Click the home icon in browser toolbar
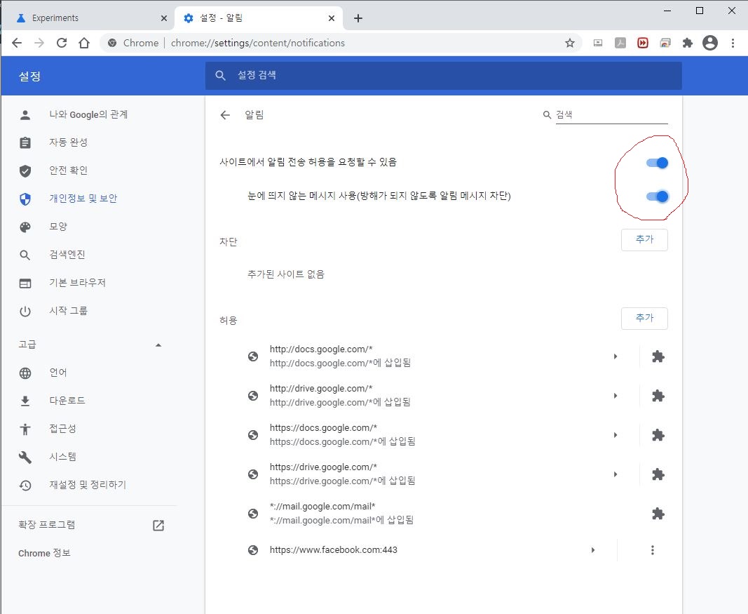 click(84, 43)
